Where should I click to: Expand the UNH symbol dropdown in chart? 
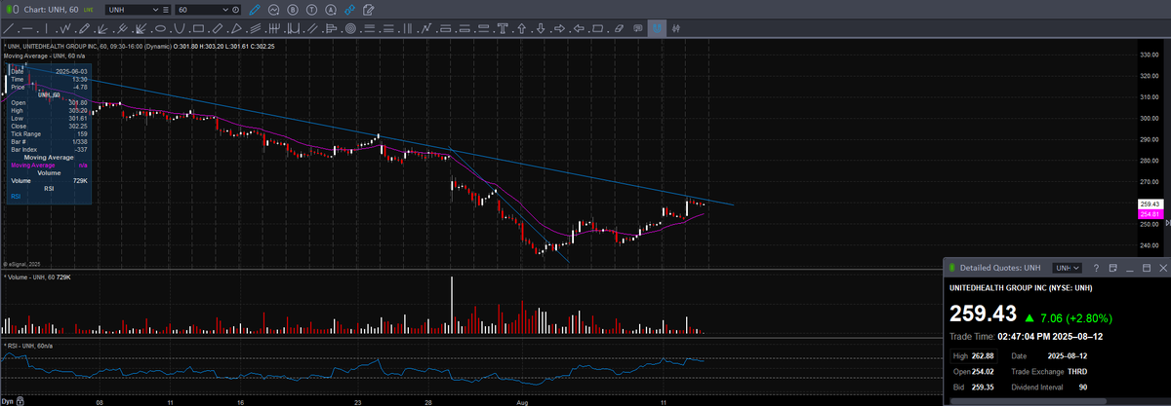(x=155, y=10)
